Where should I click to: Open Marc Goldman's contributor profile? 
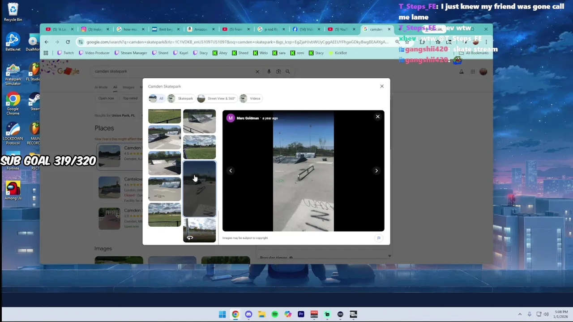pyautogui.click(x=248, y=118)
